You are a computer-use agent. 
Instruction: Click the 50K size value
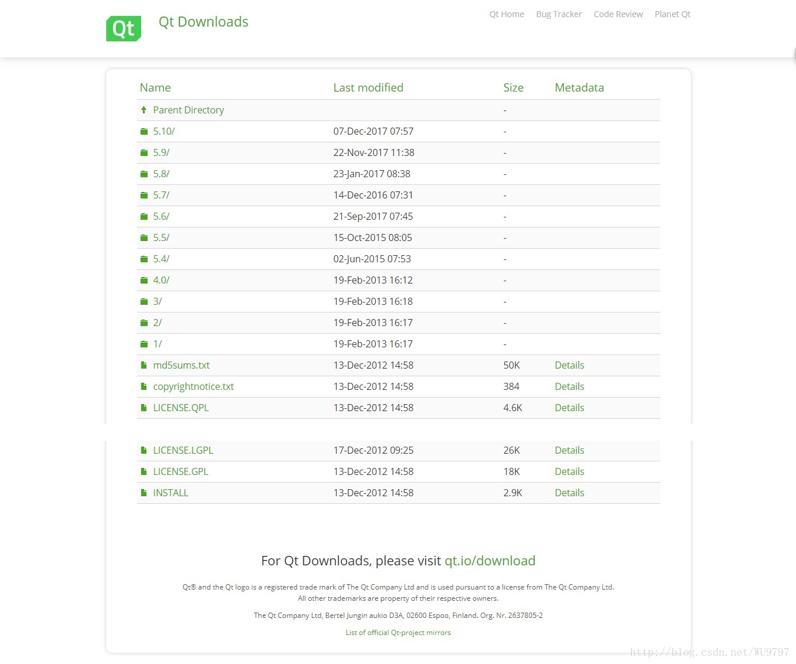[511, 365]
